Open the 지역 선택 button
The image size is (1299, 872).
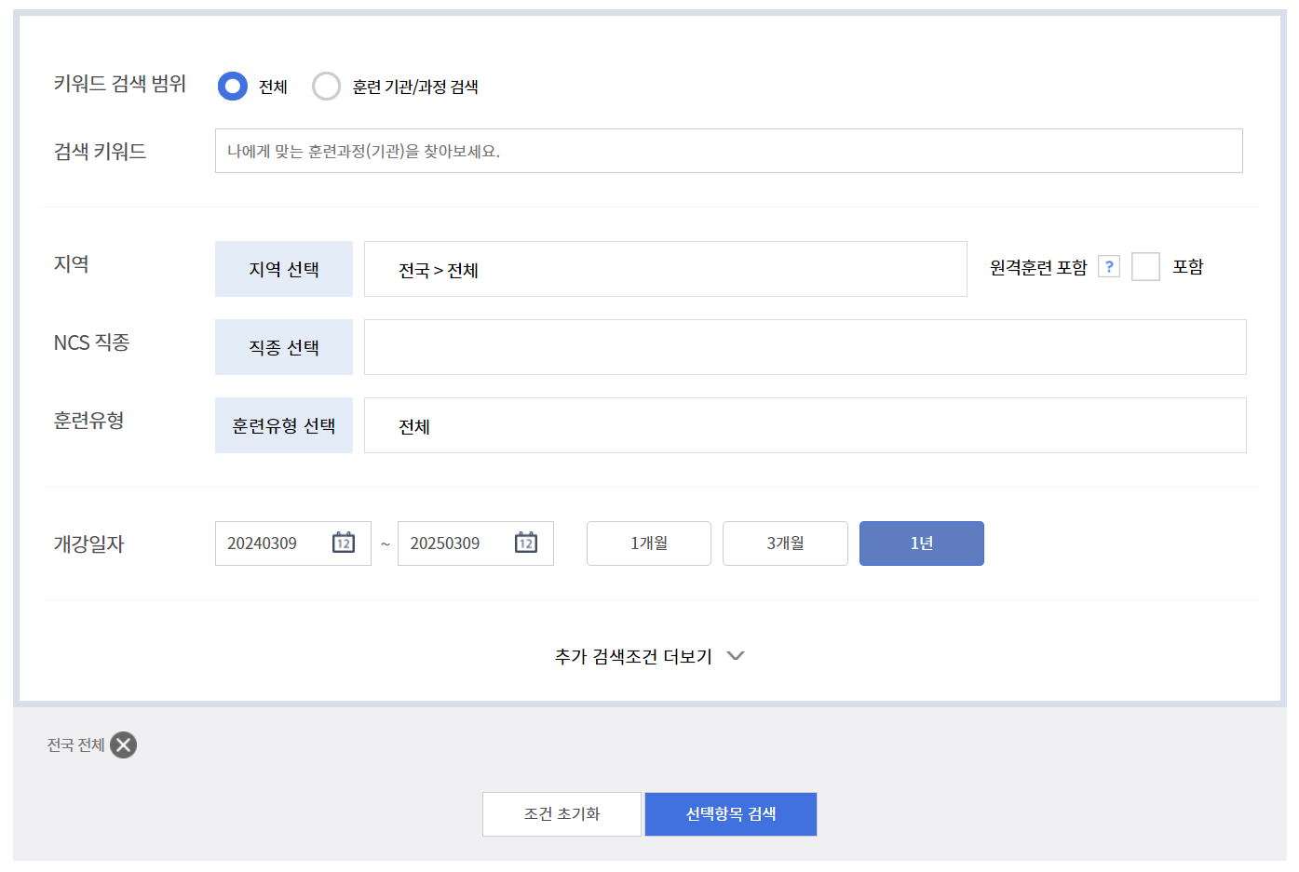click(284, 269)
